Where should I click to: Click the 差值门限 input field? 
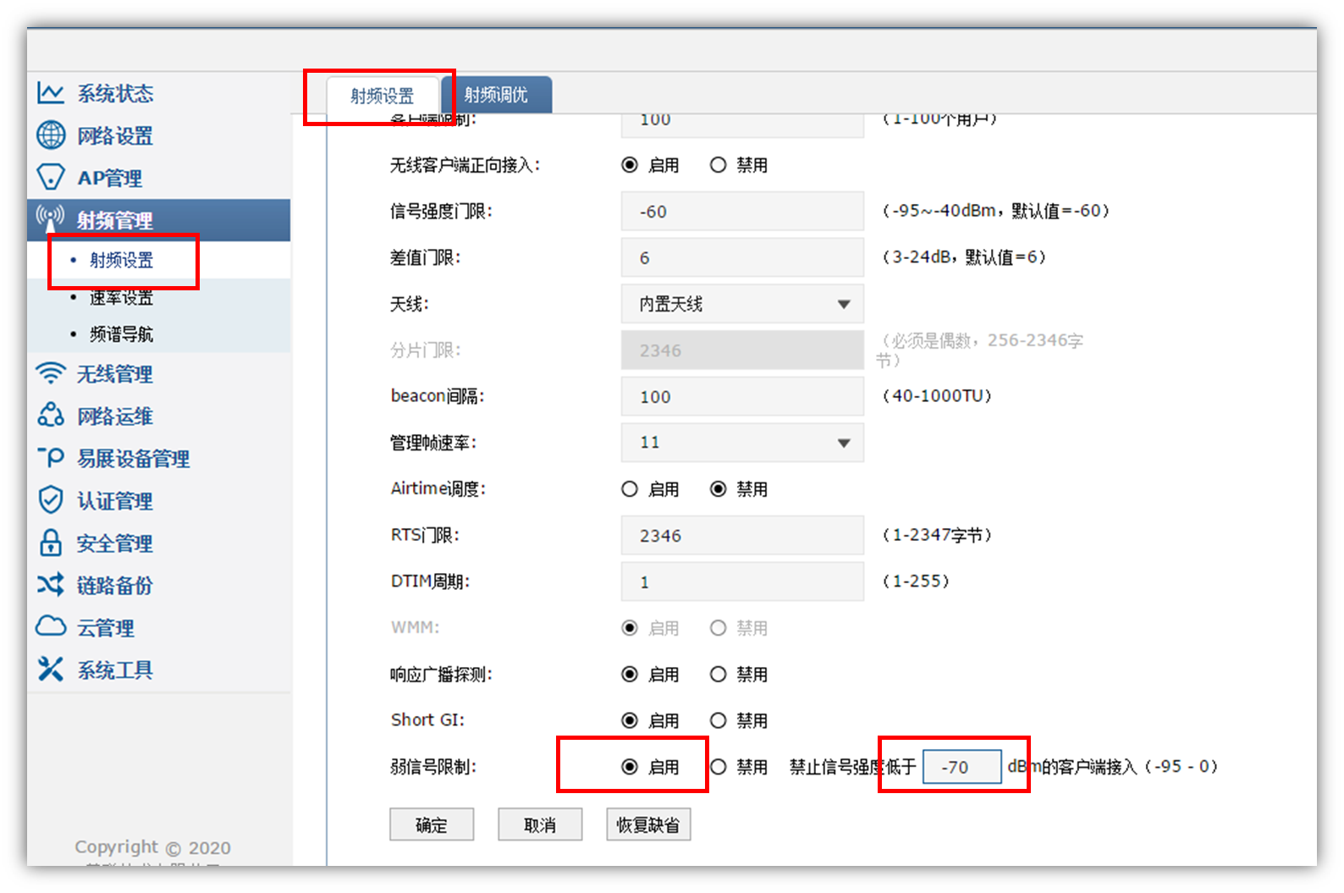[742, 257]
